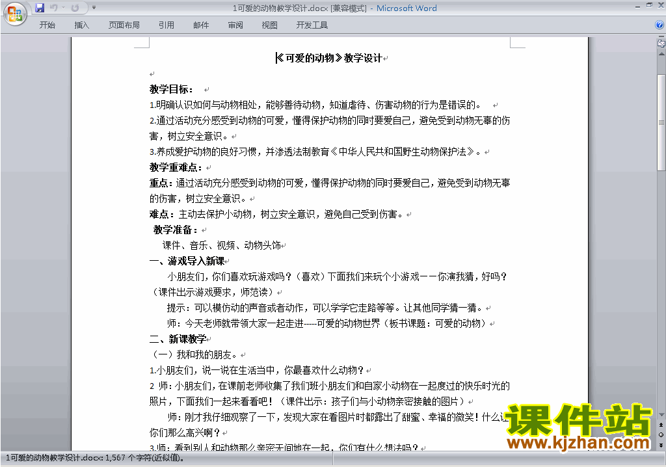Open the round Office button menu
The height and width of the screenshot is (467, 666).
(x=16, y=14)
